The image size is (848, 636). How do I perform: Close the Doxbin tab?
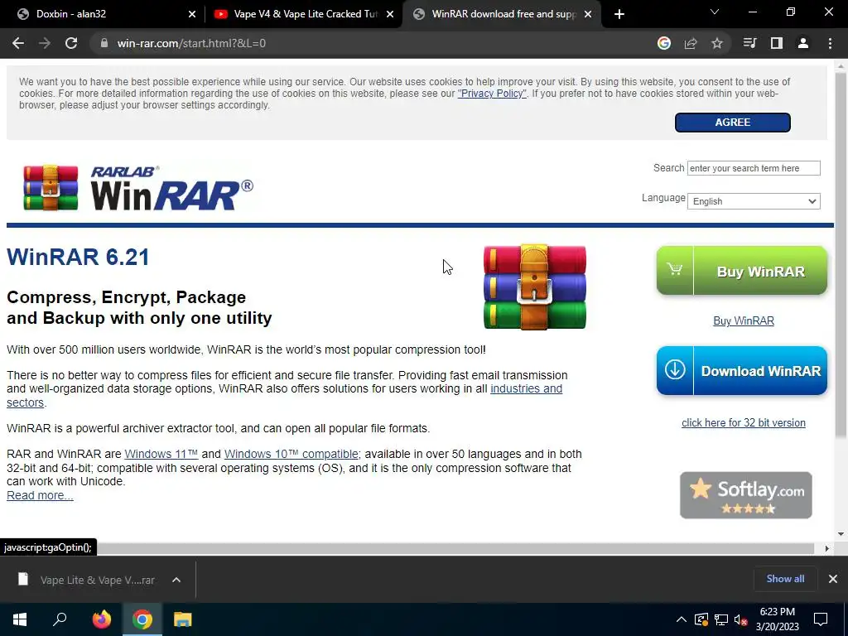coord(192,14)
